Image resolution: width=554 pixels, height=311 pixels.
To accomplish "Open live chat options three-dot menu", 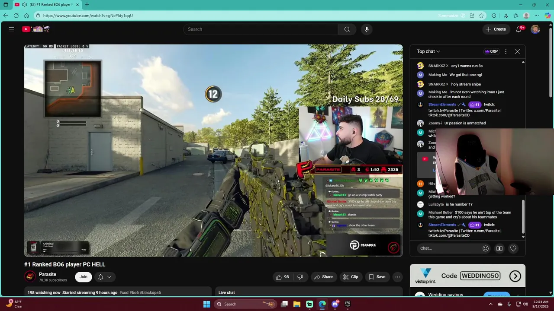I will pyautogui.click(x=506, y=51).
